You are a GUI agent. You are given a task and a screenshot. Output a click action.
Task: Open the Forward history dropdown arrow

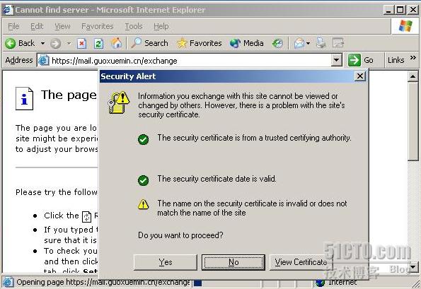[69, 43]
